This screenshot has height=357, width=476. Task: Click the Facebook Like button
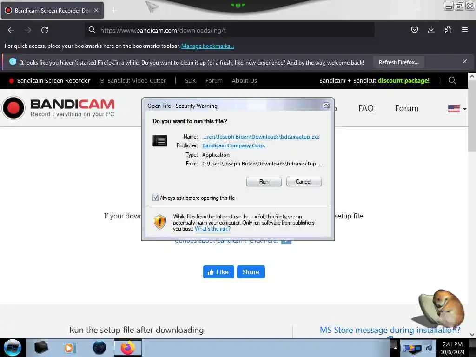pos(218,272)
